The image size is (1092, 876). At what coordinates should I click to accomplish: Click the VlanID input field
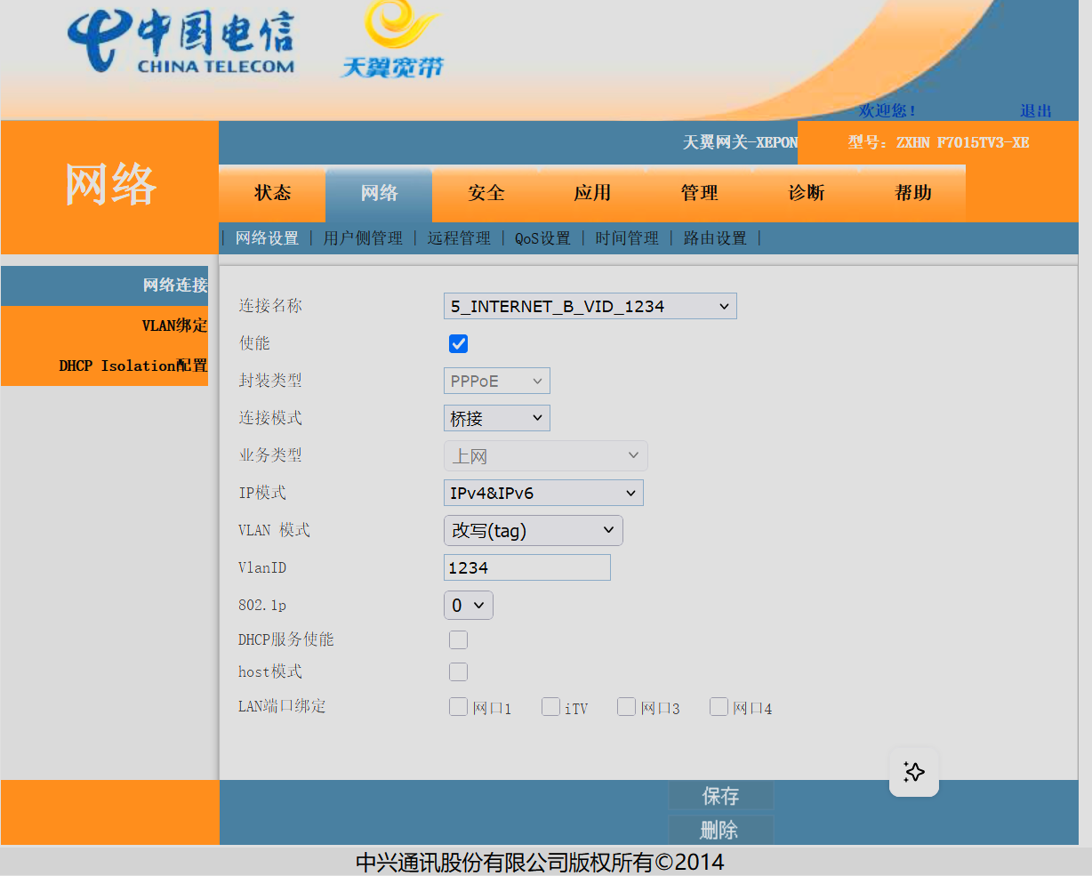pyautogui.click(x=526, y=568)
